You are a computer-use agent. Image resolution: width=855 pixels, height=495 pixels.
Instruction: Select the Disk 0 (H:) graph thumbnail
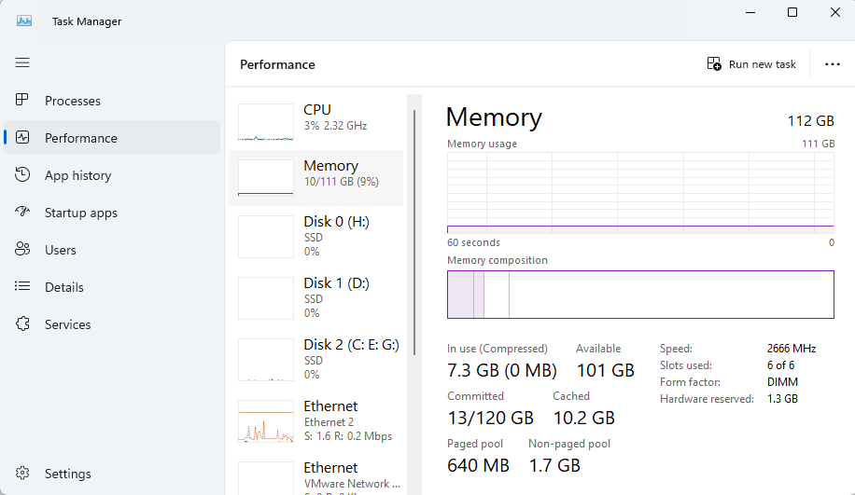(x=265, y=237)
